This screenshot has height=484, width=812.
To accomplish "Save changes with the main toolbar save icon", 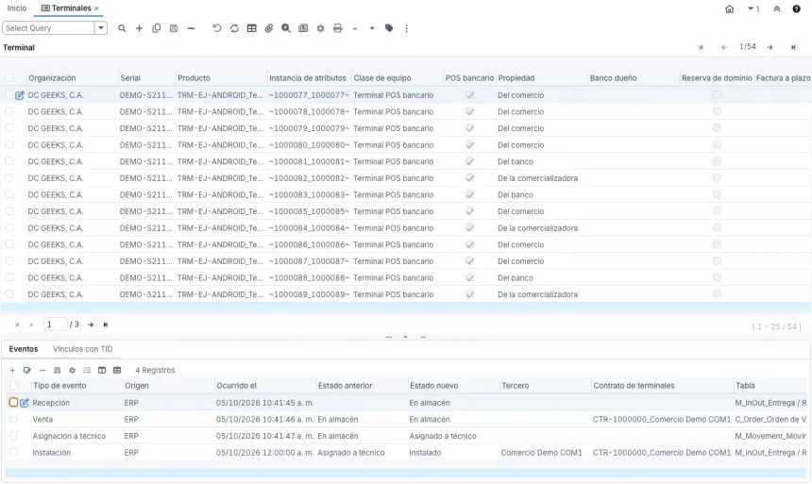I will (174, 28).
